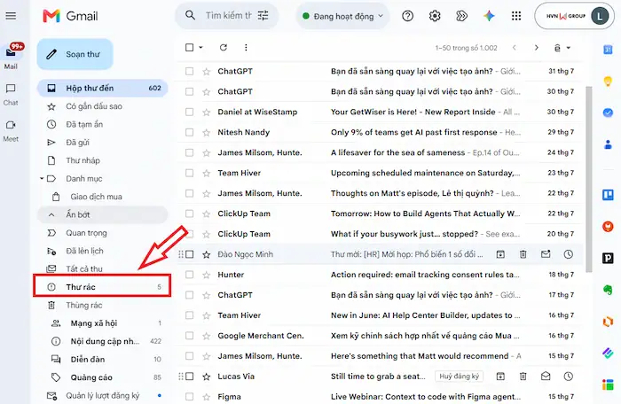Open Quản lý lượt đăng ký
621x404 pixels.
tap(103, 396)
